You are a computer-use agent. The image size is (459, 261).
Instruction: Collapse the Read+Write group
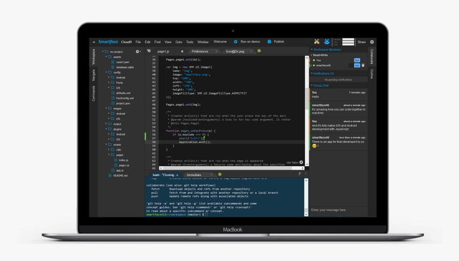point(311,55)
